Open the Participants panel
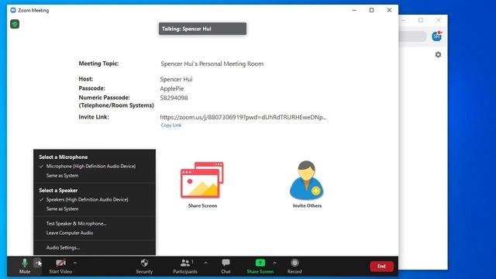Viewport: 496px width, 279px height. [x=185, y=266]
